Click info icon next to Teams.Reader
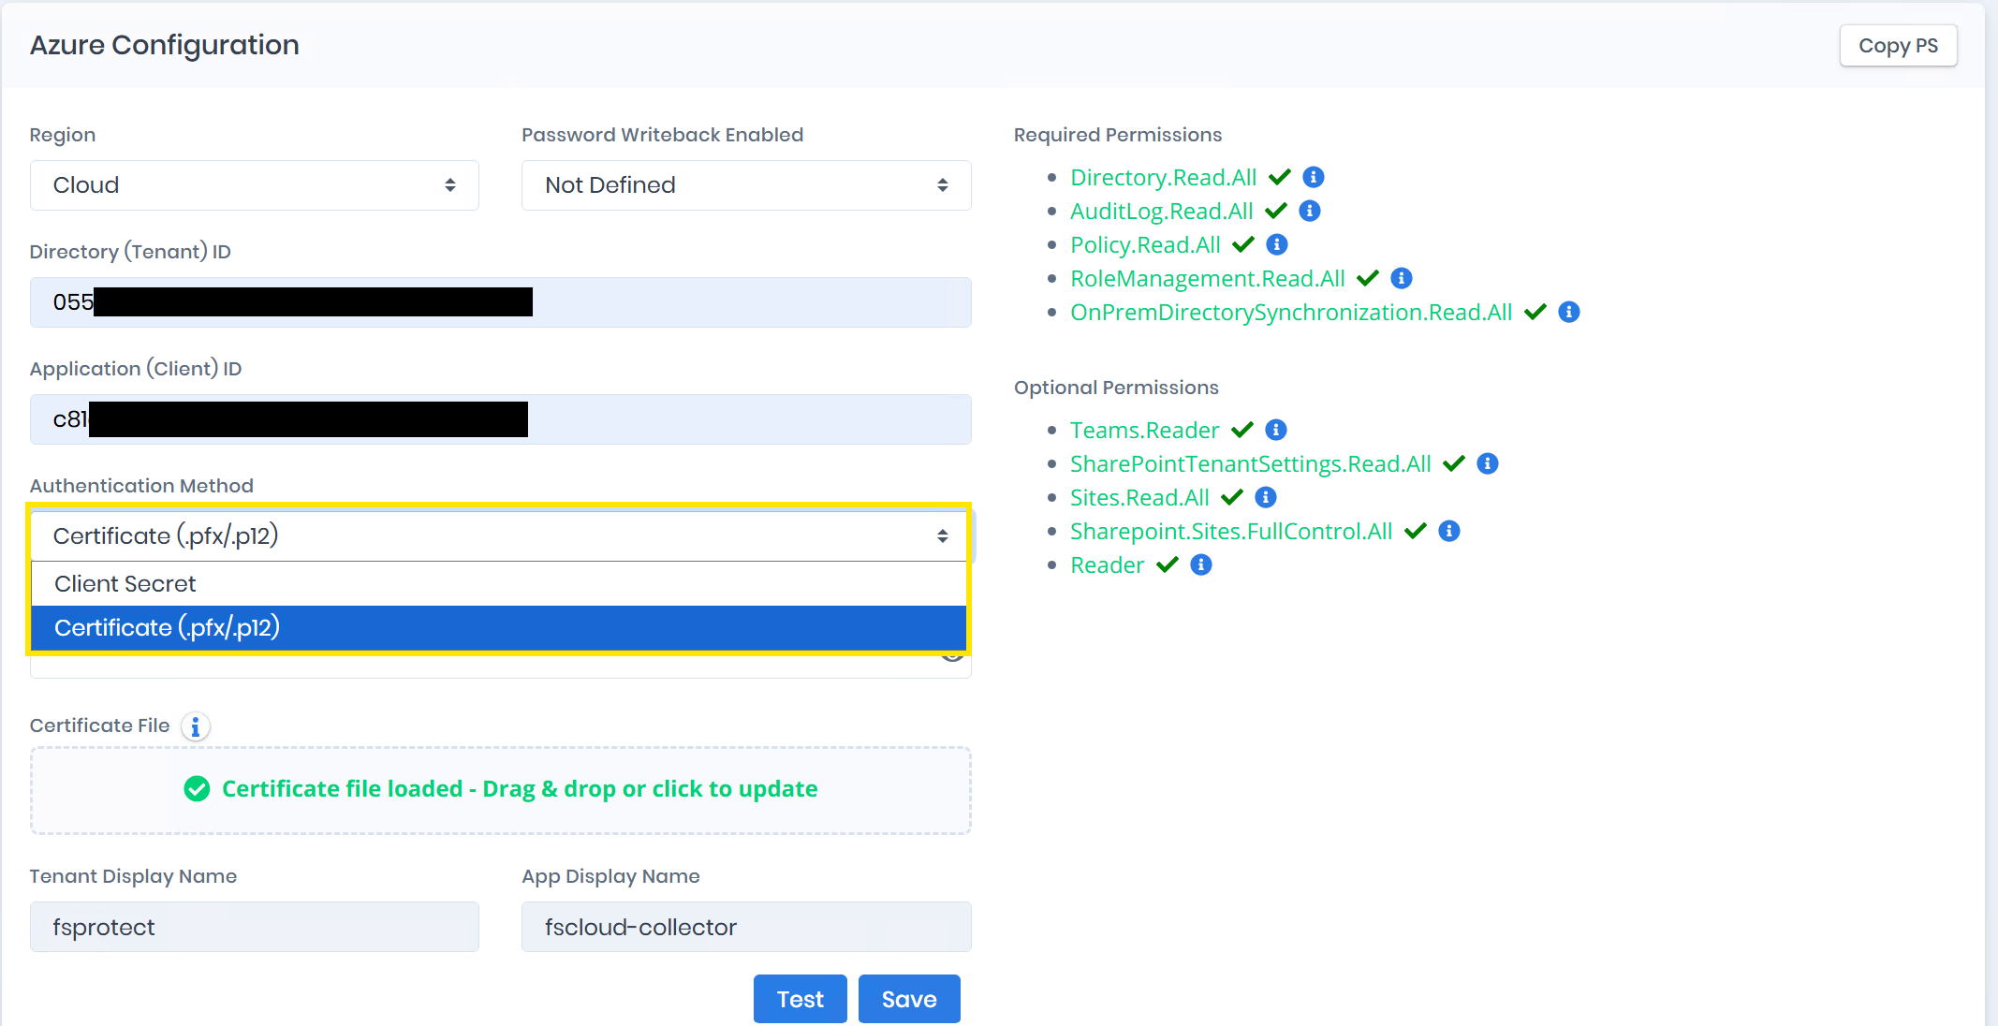This screenshot has width=1998, height=1026. pyautogui.click(x=1276, y=430)
